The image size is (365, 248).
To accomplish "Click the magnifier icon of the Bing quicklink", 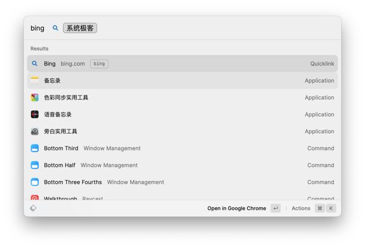I will click(x=35, y=63).
